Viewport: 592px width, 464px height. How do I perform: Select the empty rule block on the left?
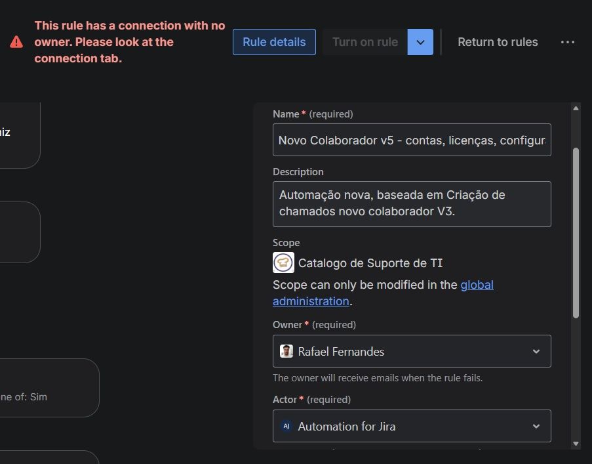click(x=20, y=232)
